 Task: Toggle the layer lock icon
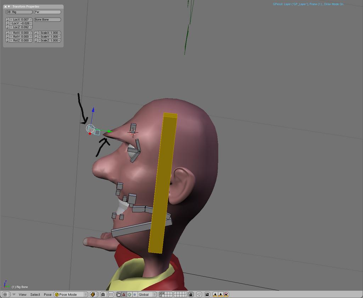191,294
